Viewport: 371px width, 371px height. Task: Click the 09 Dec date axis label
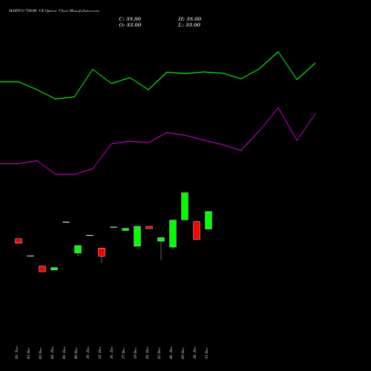(x=76, y=353)
